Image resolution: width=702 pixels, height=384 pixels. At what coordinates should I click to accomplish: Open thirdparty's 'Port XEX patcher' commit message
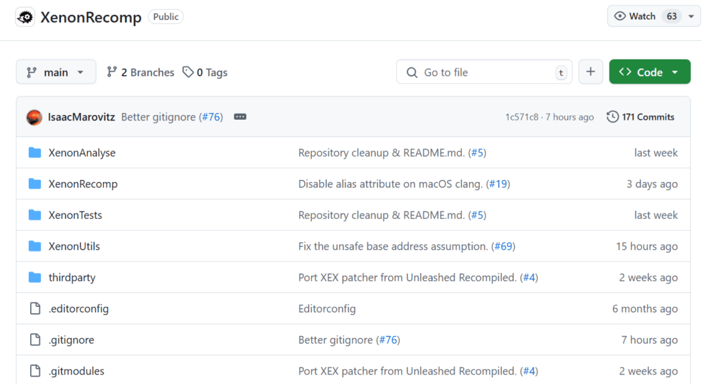407,278
